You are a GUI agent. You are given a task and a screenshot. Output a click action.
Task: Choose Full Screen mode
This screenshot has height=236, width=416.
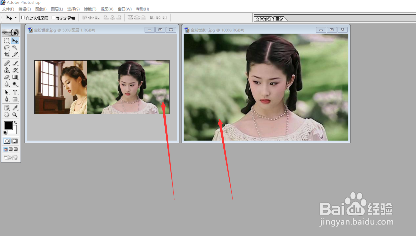(x=16, y=149)
